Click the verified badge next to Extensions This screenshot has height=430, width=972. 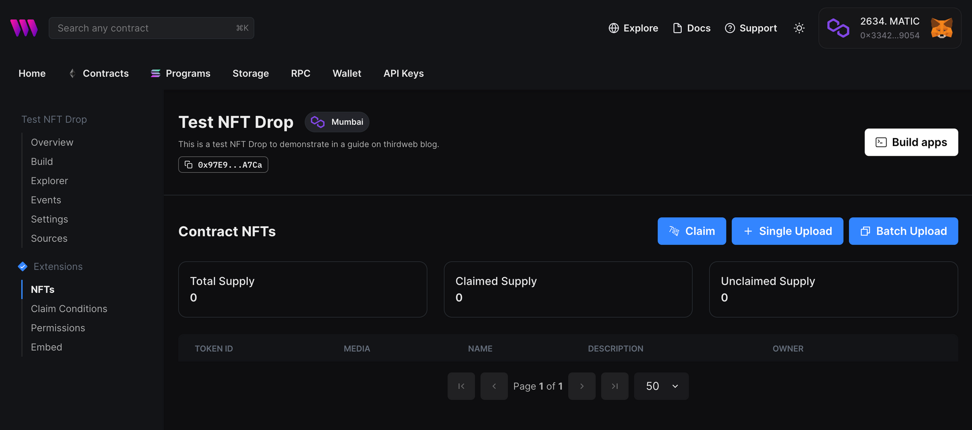[22, 267]
